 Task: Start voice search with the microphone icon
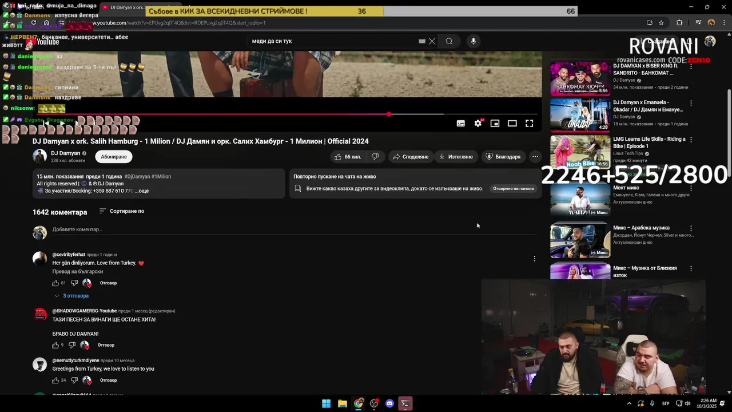tap(473, 41)
